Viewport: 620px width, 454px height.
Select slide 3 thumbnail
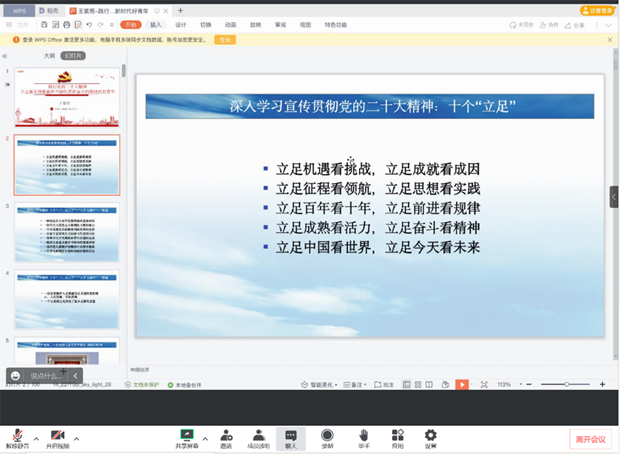67,232
